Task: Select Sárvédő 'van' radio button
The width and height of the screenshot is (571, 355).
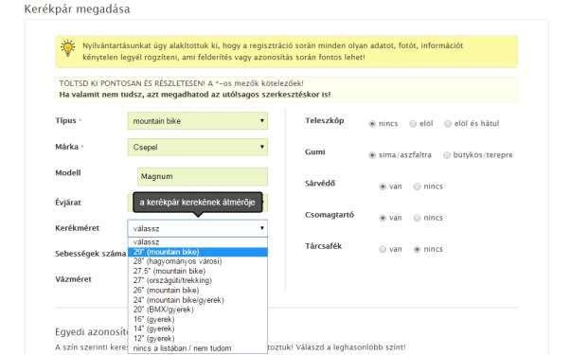Action: pyautogui.click(x=383, y=186)
